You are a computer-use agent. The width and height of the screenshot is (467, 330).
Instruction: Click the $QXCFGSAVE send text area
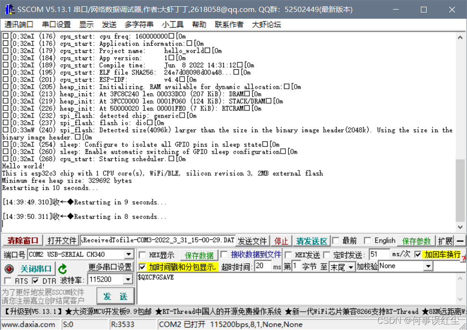point(296,289)
